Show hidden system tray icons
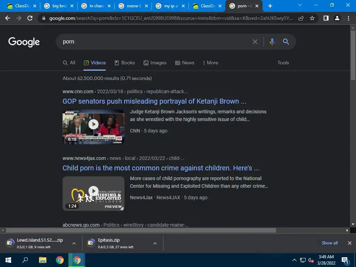This screenshot has width=356, height=267. [x=294, y=260]
